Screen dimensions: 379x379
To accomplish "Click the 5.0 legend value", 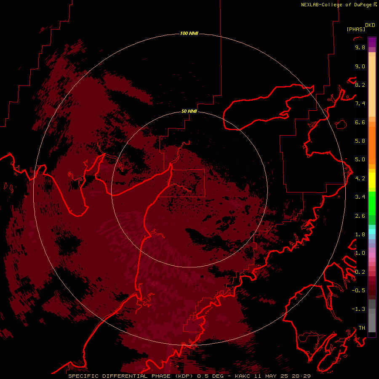I will (x=360, y=160).
